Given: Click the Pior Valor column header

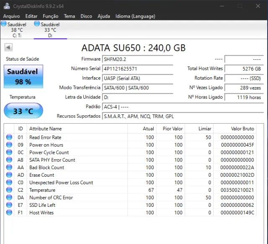Looking at the screenshot, I should point(170,129).
